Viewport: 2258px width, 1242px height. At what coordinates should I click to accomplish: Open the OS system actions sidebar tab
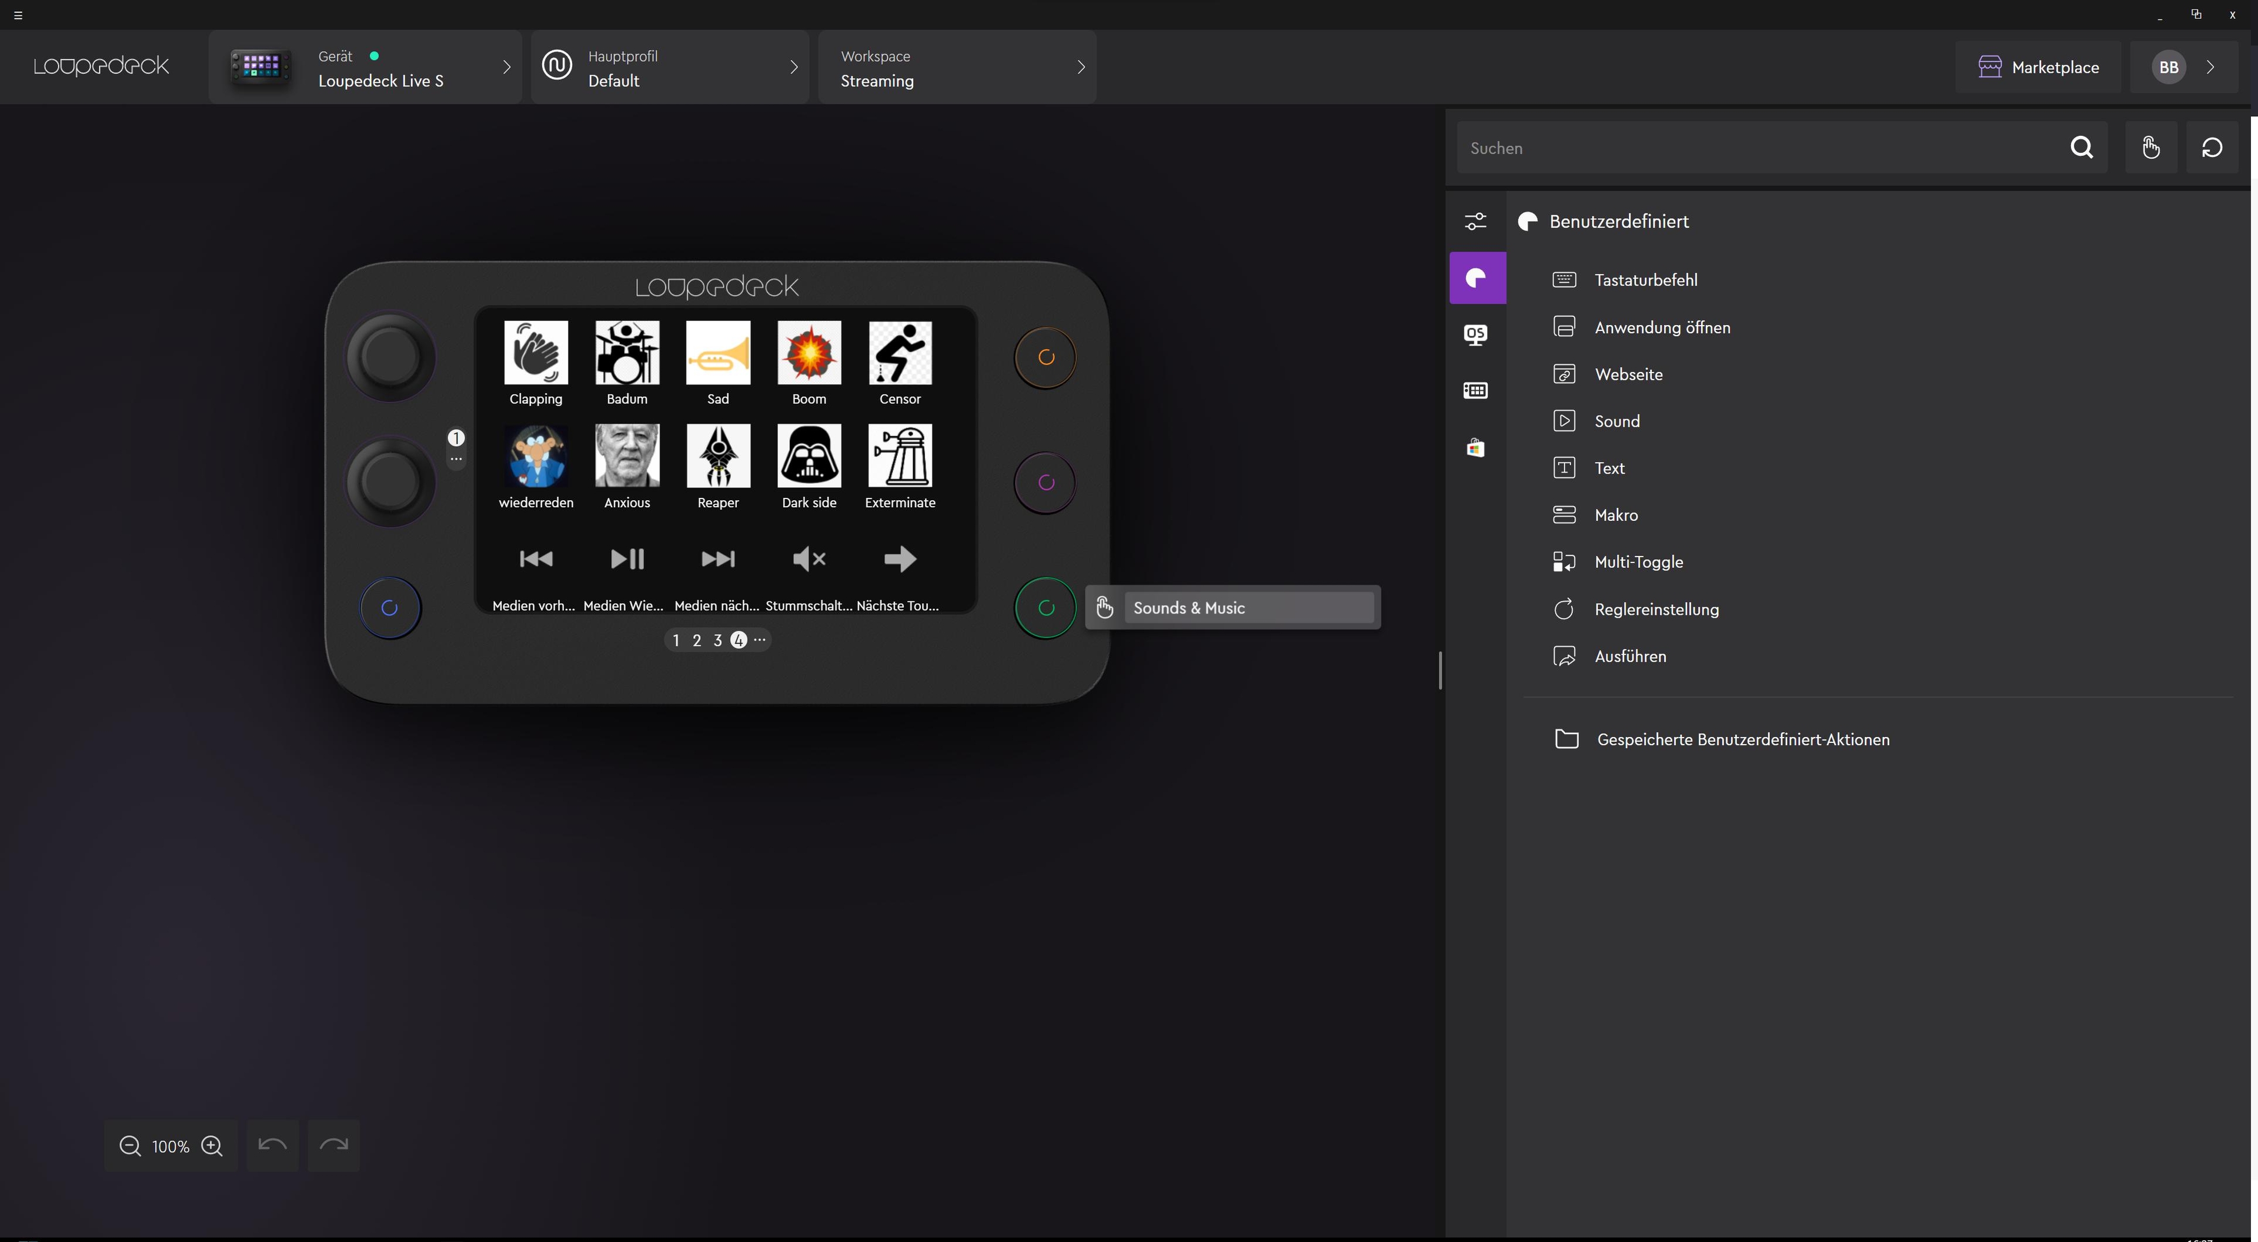(1476, 334)
